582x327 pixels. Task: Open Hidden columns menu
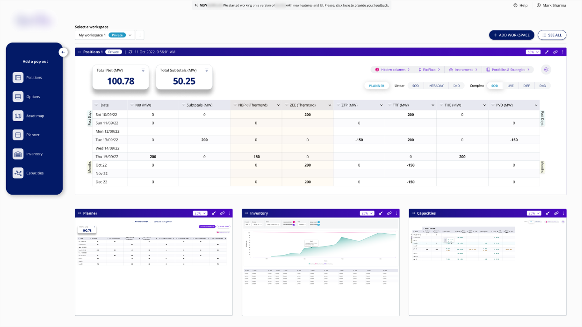[x=392, y=70]
